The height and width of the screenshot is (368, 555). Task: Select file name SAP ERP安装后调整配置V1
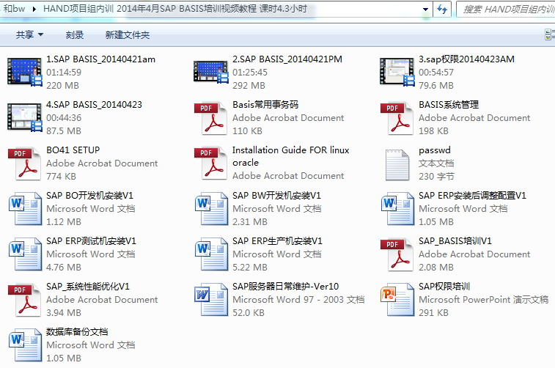(x=473, y=196)
